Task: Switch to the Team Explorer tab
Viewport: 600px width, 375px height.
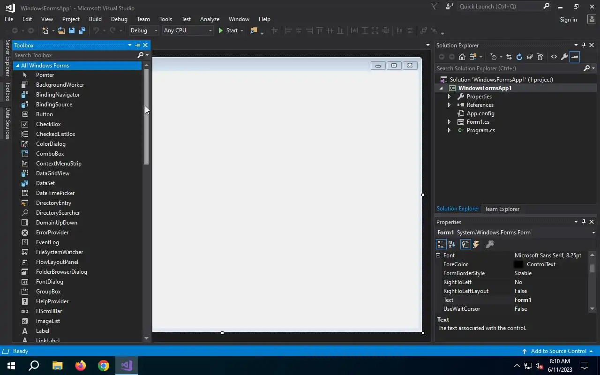Action: 502,209
